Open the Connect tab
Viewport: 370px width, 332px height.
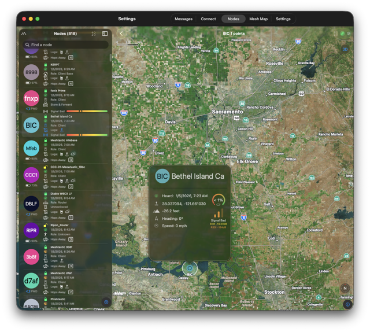point(208,19)
